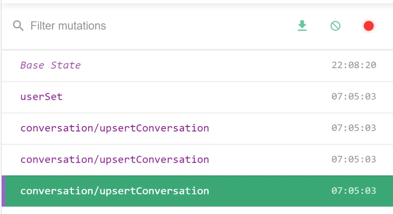
Task: Toggle the red recording dot
Action: point(368,26)
